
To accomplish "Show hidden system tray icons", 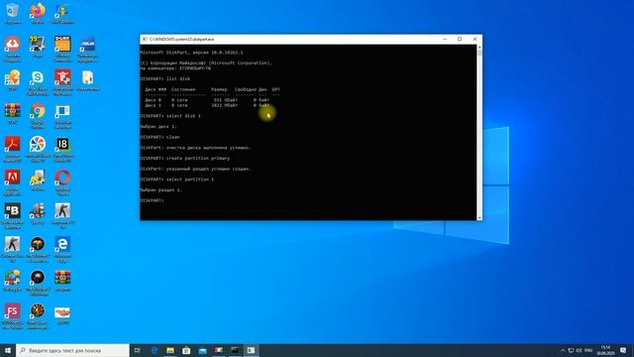I will [x=563, y=350].
